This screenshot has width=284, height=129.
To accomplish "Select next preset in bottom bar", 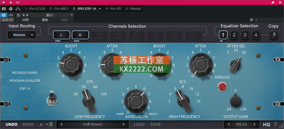I will tap(124, 125).
